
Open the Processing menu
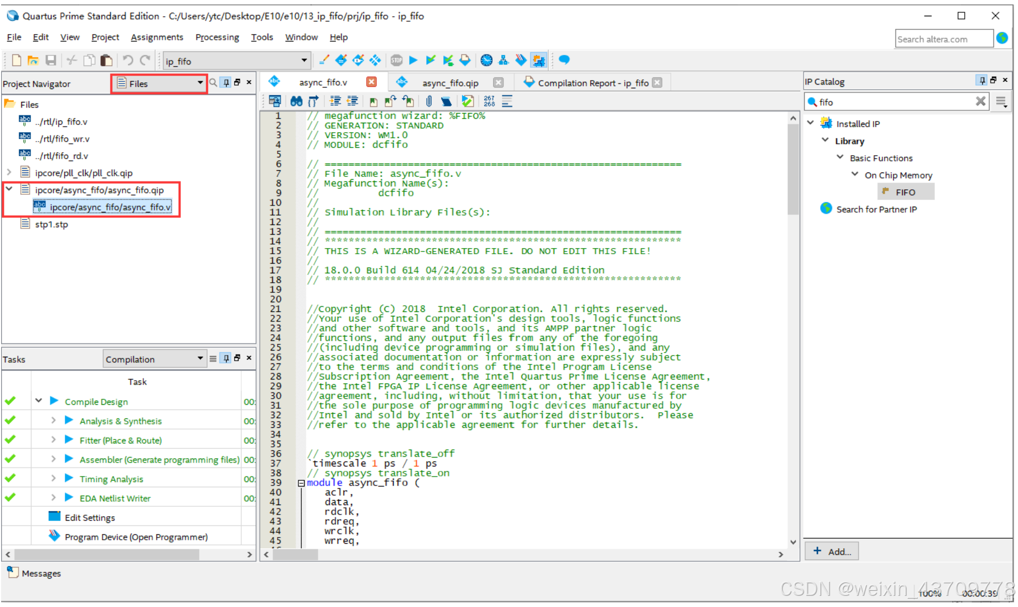217,37
